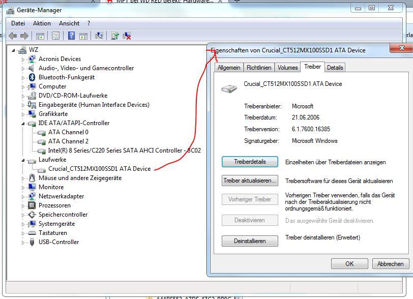
Task: Click the Signaturgeber value Microsoft Windows
Action: pos(314,141)
